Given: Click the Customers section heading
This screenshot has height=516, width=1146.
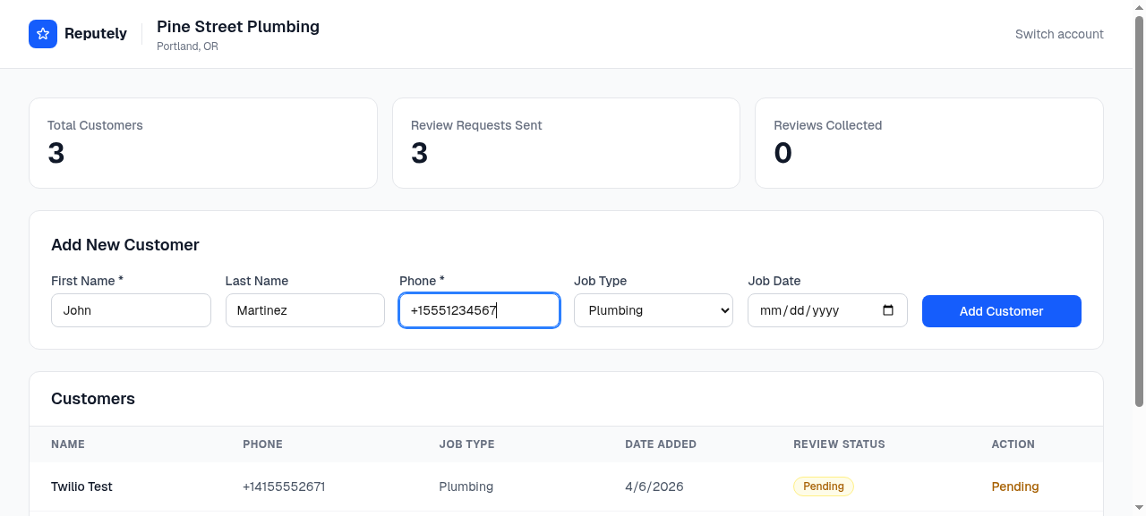Looking at the screenshot, I should point(93,399).
